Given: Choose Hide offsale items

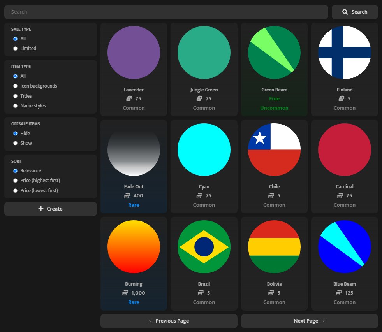Looking at the screenshot, I should [x=15, y=133].
